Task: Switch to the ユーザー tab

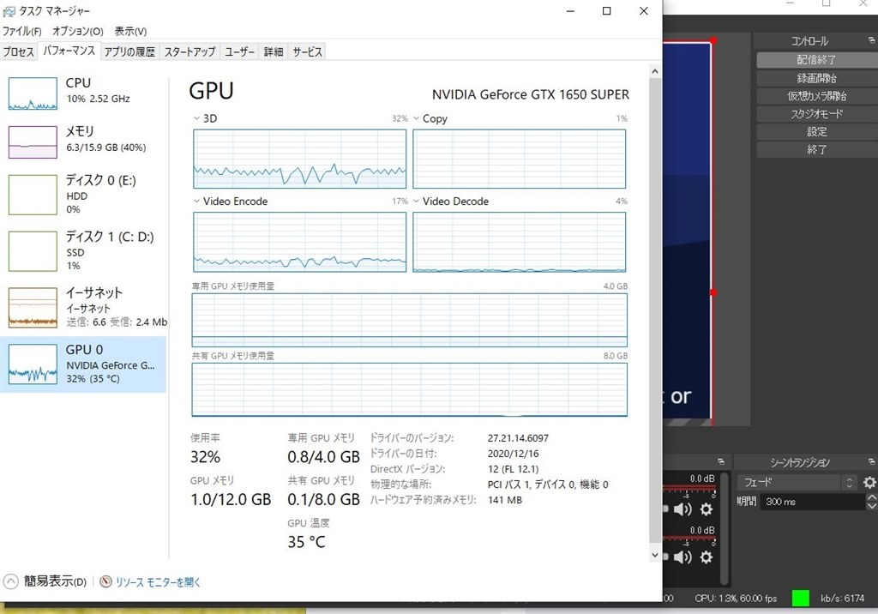Action: pyautogui.click(x=240, y=52)
